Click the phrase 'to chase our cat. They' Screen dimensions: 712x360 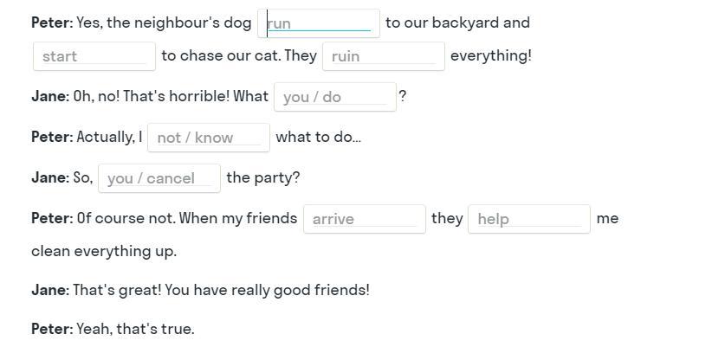[x=239, y=55]
